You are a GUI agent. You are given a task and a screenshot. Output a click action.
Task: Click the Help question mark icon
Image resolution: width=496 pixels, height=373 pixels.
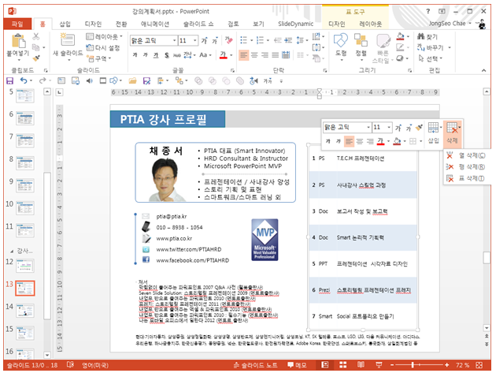coord(428,11)
